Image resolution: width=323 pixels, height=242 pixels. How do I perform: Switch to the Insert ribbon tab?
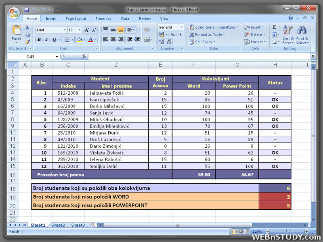[x=50, y=19]
